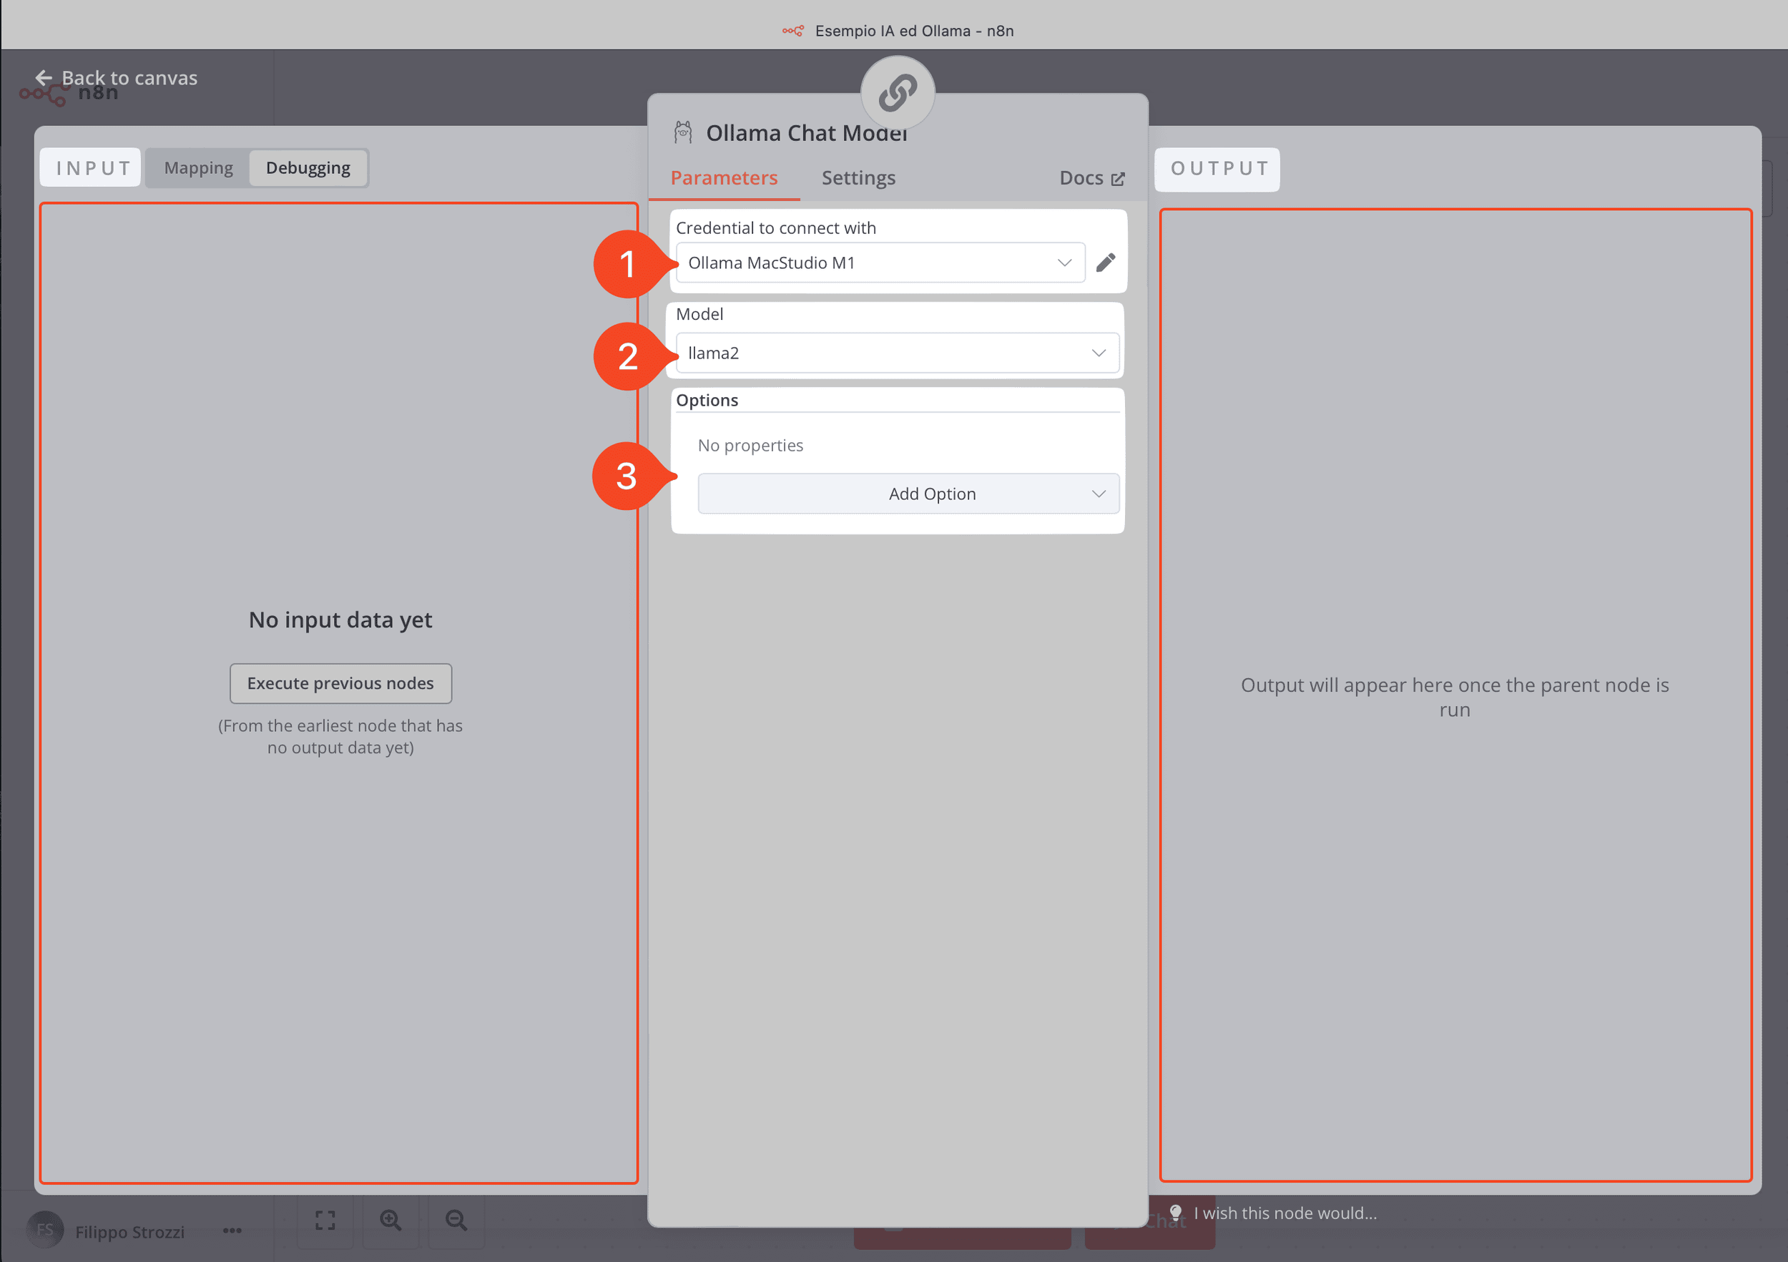Click the Options section heading
Screen dimensions: 1788x1262
coord(707,401)
